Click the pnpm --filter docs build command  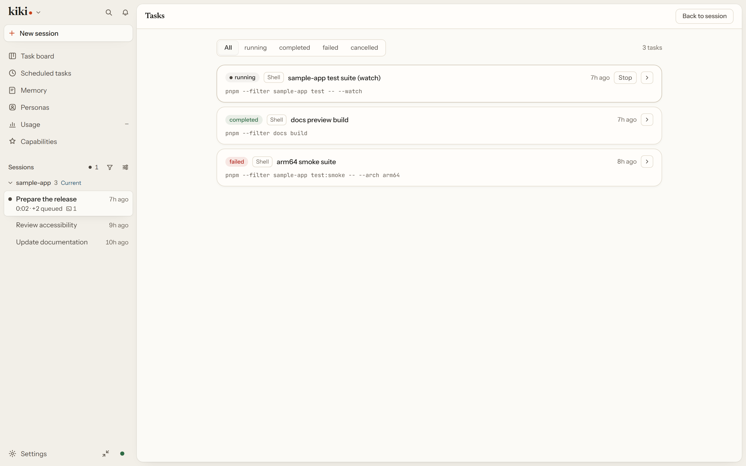click(266, 133)
